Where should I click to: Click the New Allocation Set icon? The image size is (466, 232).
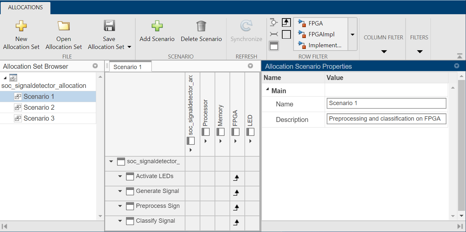pyautogui.click(x=21, y=26)
